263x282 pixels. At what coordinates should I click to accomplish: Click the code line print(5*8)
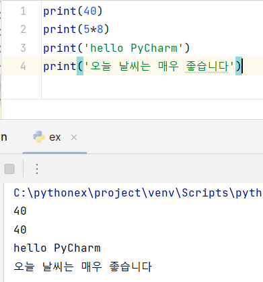point(76,30)
